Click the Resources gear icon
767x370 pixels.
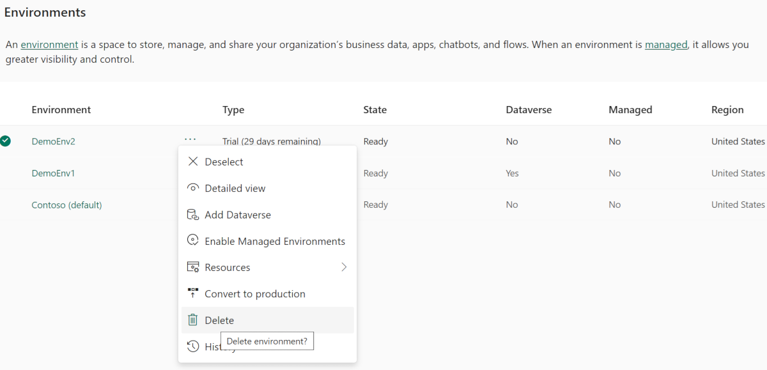point(193,266)
